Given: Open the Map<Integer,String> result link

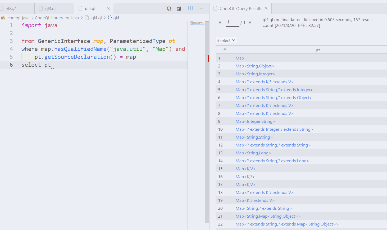Looking at the screenshot, I should click(x=255, y=121).
